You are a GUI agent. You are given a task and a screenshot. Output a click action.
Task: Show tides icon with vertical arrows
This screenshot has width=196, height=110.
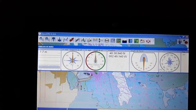101,40
